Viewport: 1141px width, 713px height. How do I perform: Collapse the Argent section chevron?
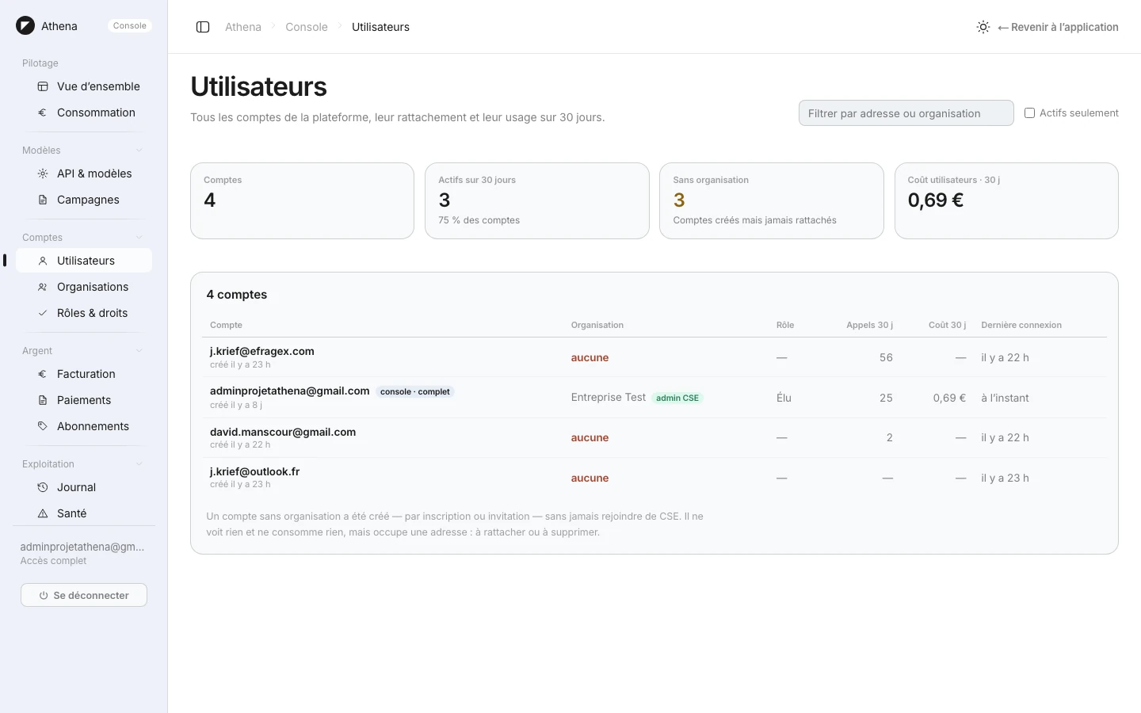pos(139,351)
